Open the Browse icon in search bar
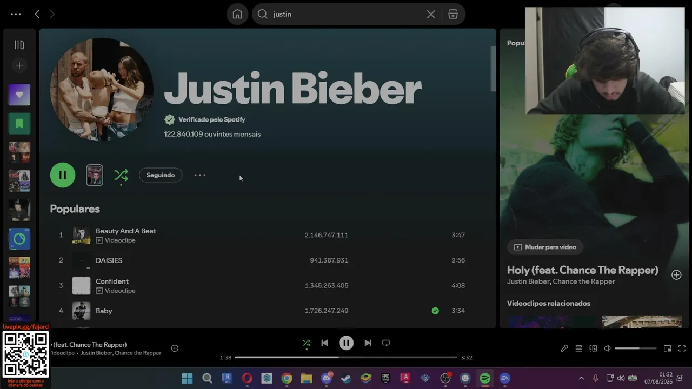This screenshot has height=389, width=692. point(453,14)
